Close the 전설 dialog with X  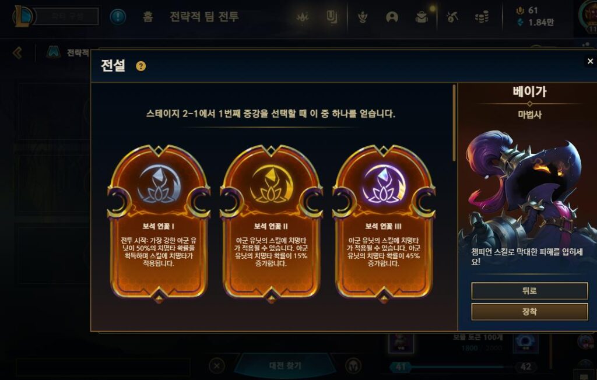tap(590, 61)
